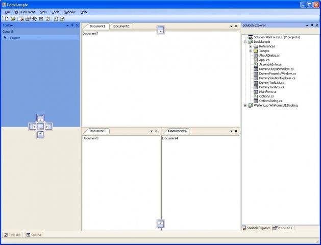Expand the References node
This screenshot has width=321, height=245.
(251, 46)
